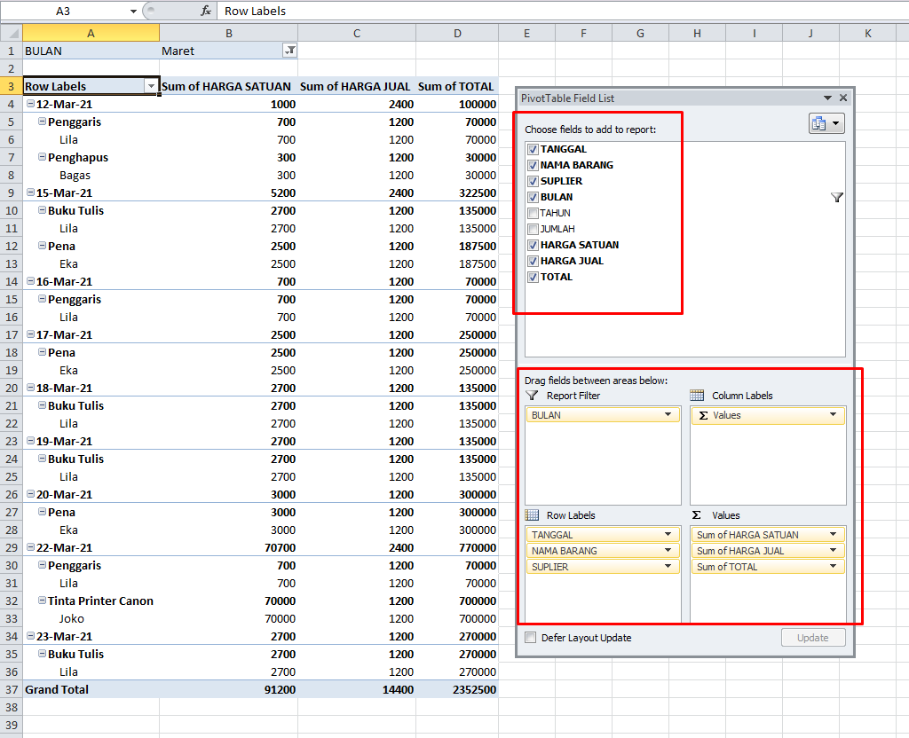
Task: Check the TAHUN field checkbox
Action: (x=533, y=213)
